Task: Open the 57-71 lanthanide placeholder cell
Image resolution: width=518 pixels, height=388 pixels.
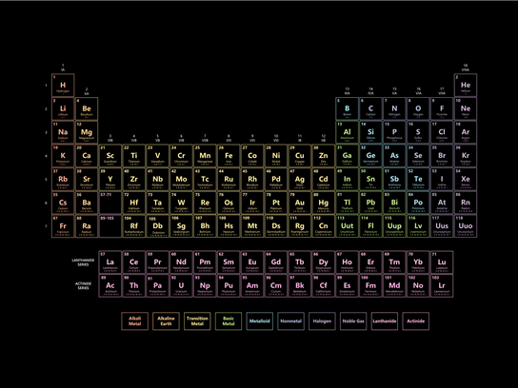Action: (x=110, y=203)
